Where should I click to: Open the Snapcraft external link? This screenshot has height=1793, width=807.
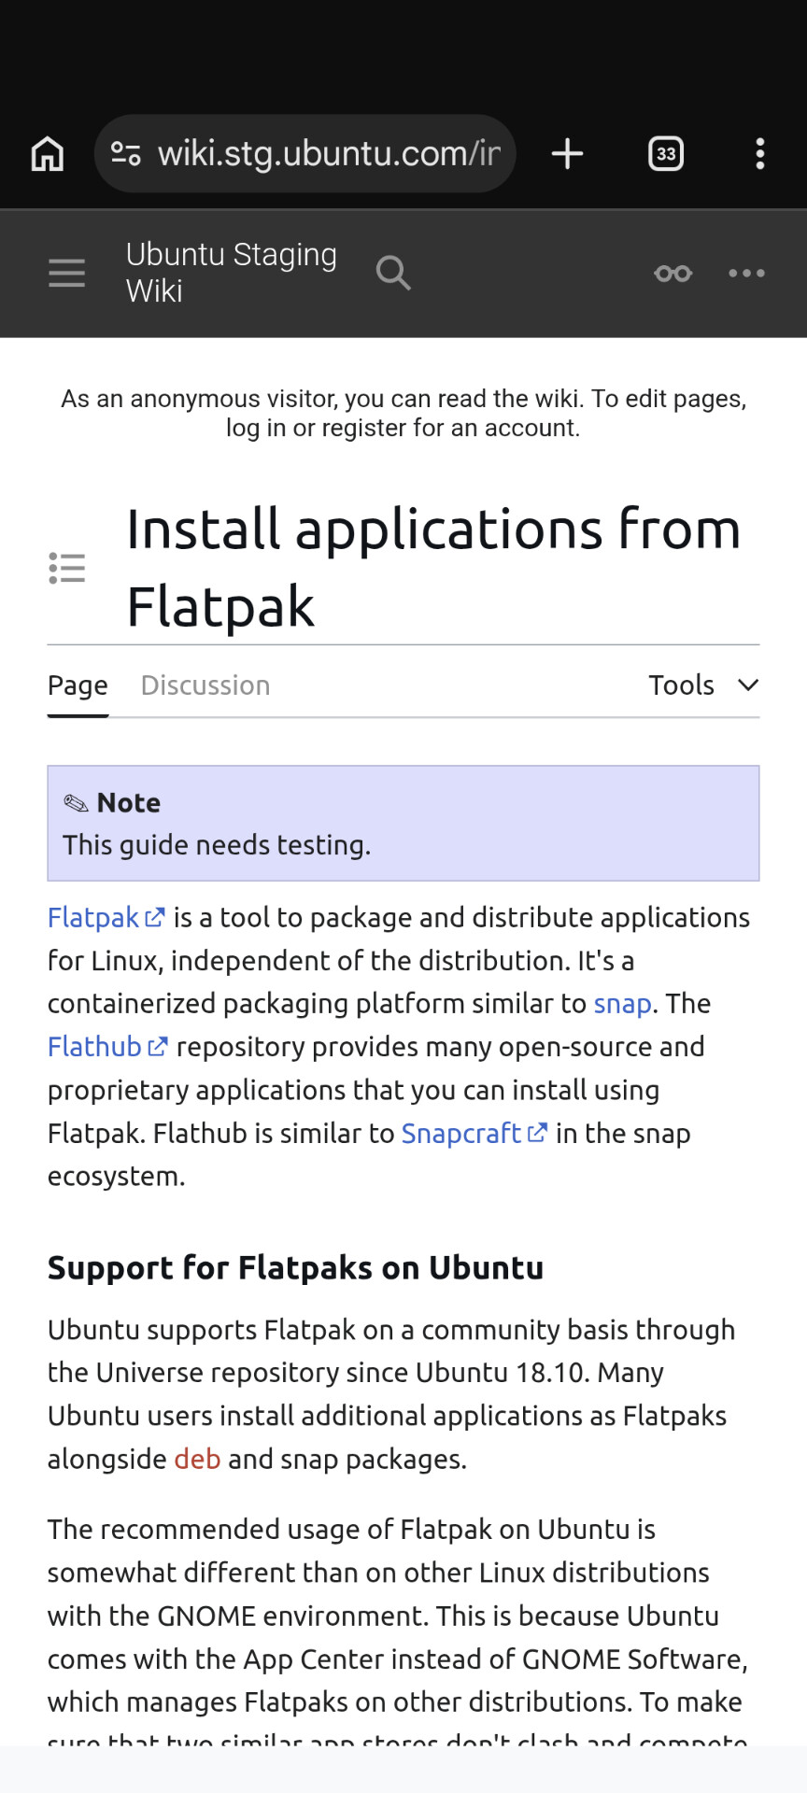(x=474, y=1134)
